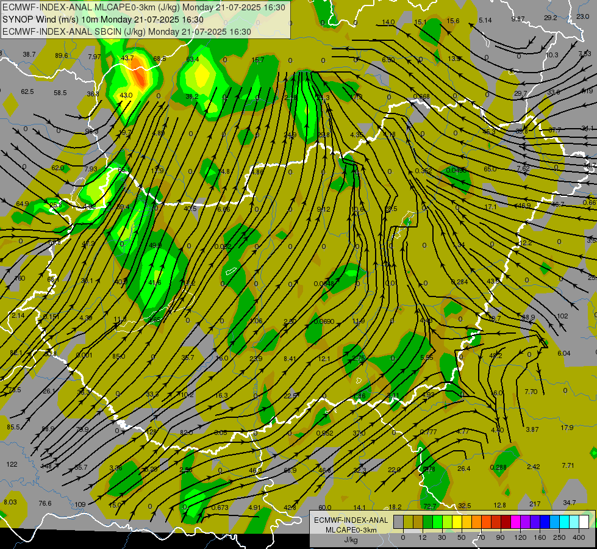Click the map value '40.5'
The image size is (597, 549).
[x=190, y=209]
